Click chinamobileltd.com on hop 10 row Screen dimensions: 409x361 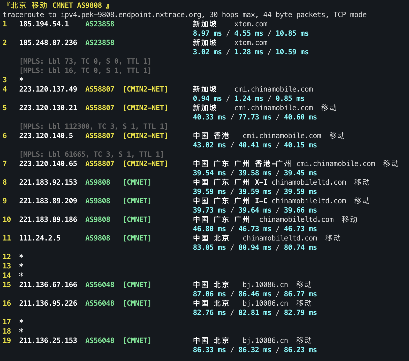(296, 220)
